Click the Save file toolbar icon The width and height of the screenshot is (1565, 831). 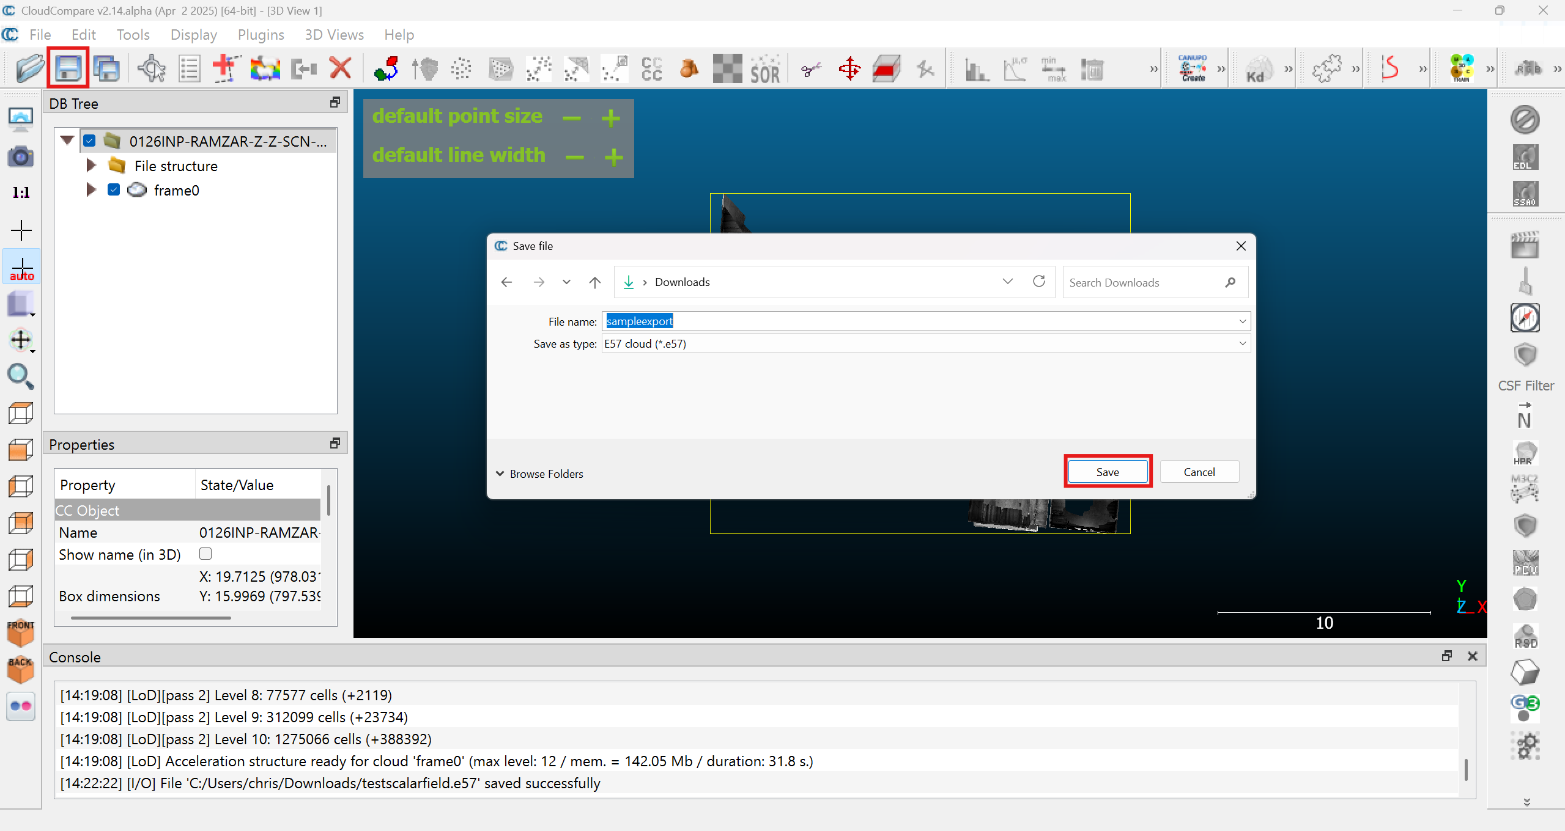click(68, 68)
